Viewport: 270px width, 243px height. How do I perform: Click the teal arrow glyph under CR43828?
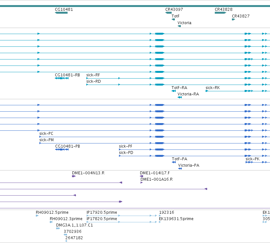[x=221, y=13]
